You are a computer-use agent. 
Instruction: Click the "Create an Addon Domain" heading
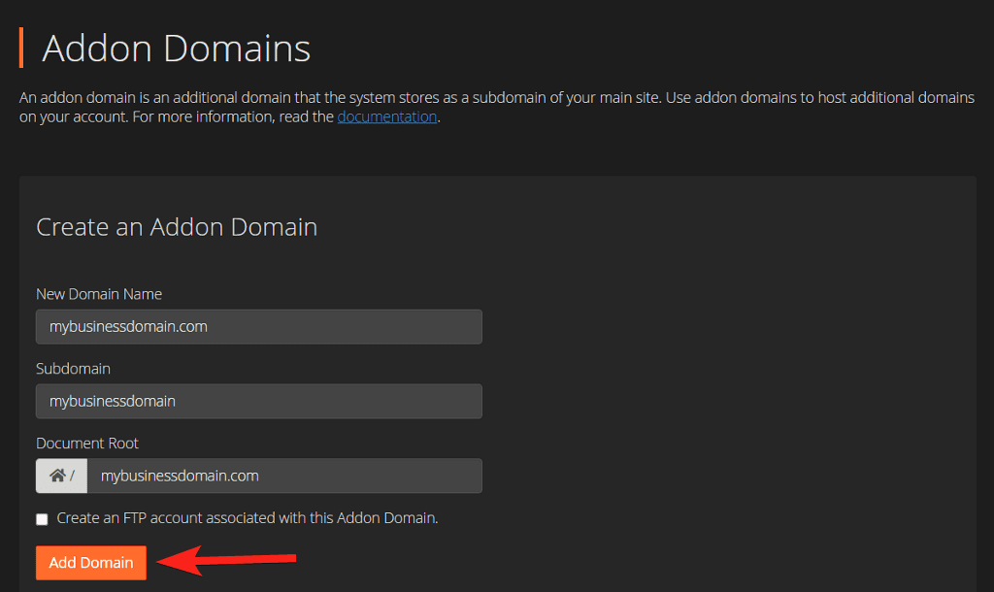(177, 227)
